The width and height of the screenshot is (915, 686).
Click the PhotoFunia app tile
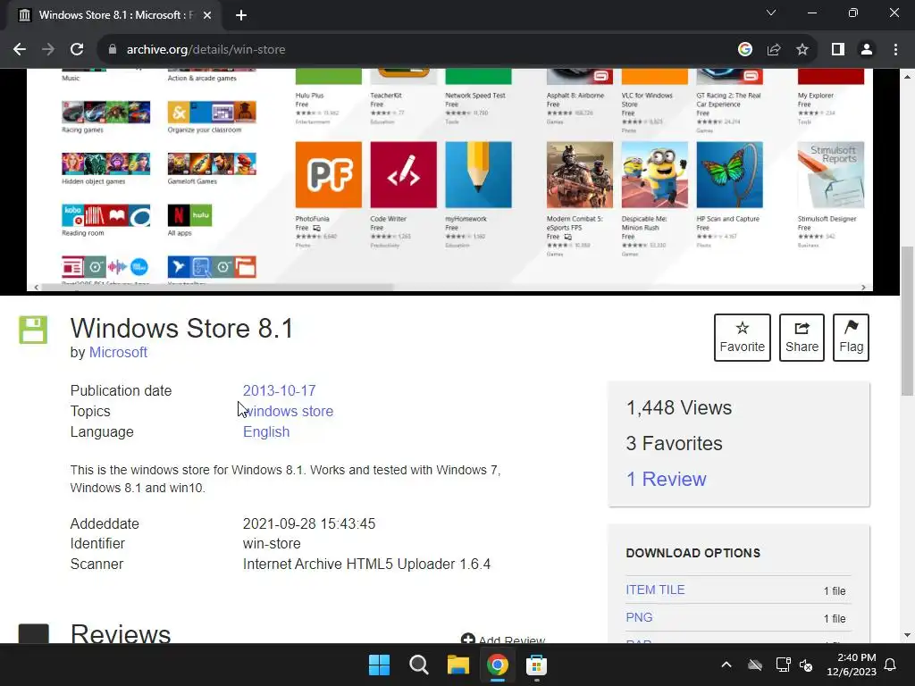[328, 174]
